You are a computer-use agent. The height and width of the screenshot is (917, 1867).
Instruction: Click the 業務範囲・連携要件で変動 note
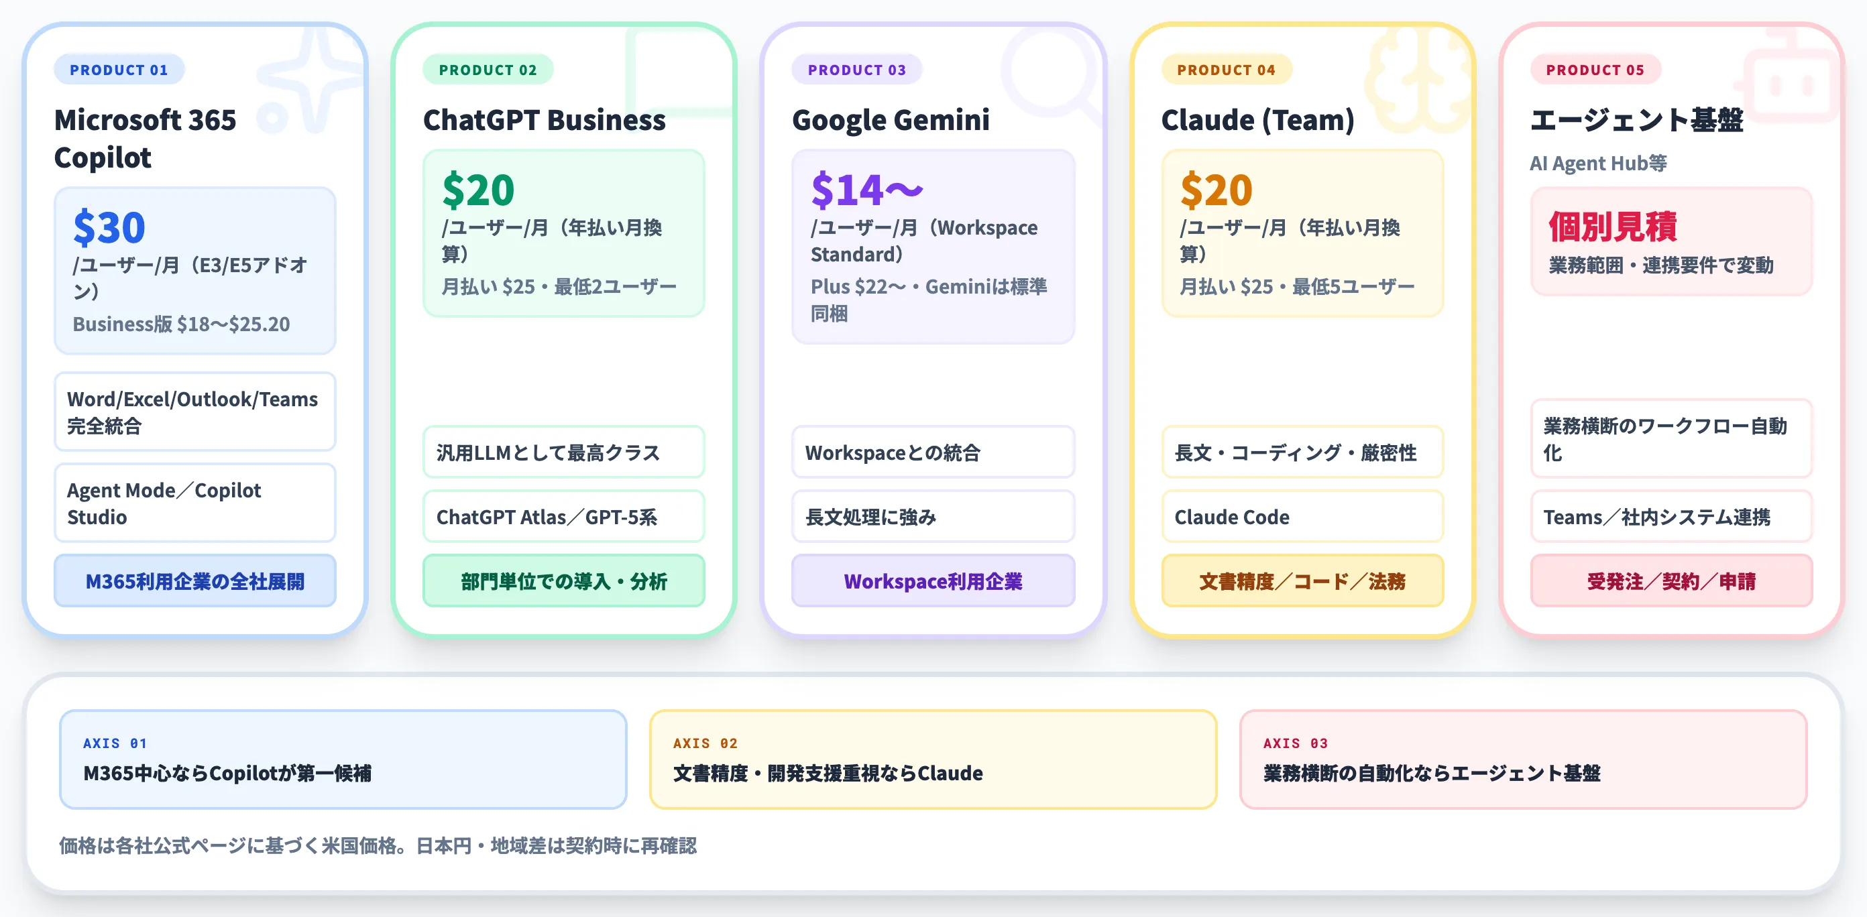(1661, 264)
